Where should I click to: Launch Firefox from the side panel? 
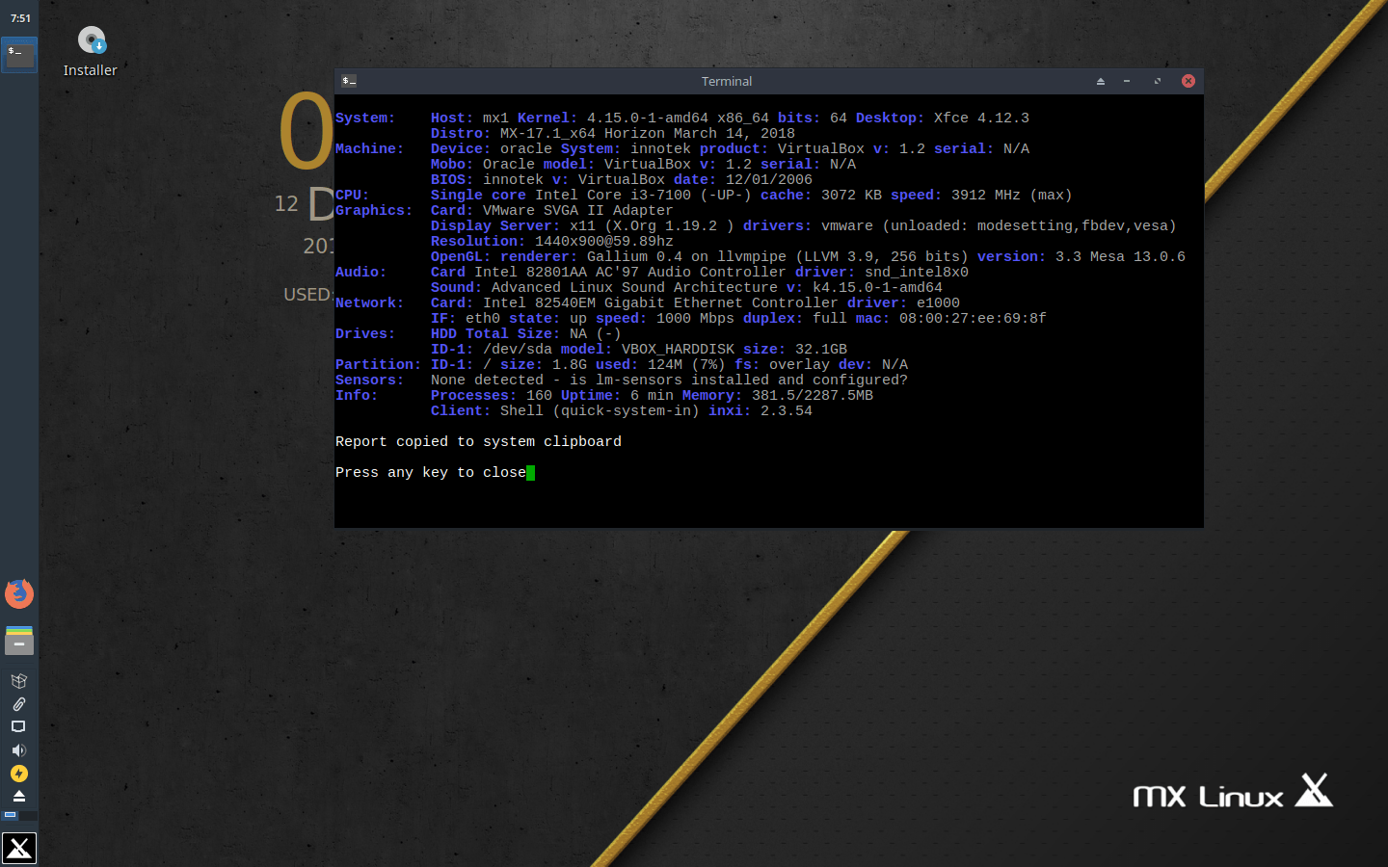click(x=19, y=593)
